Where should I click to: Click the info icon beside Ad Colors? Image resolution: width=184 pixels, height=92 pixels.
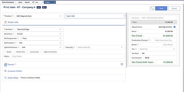[x=13, y=34]
